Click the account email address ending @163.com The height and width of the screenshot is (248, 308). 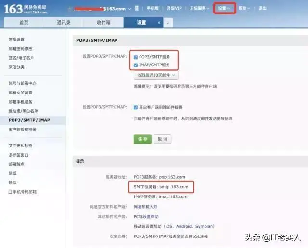[x=100, y=9]
